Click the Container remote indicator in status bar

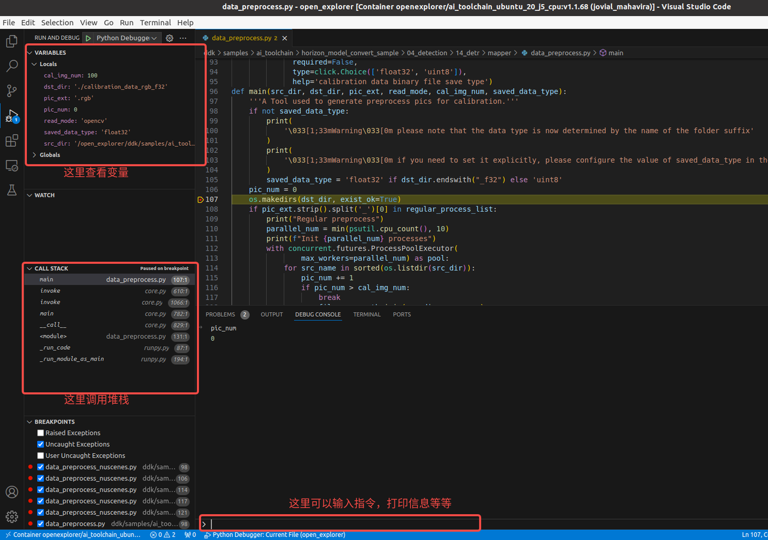pos(72,535)
